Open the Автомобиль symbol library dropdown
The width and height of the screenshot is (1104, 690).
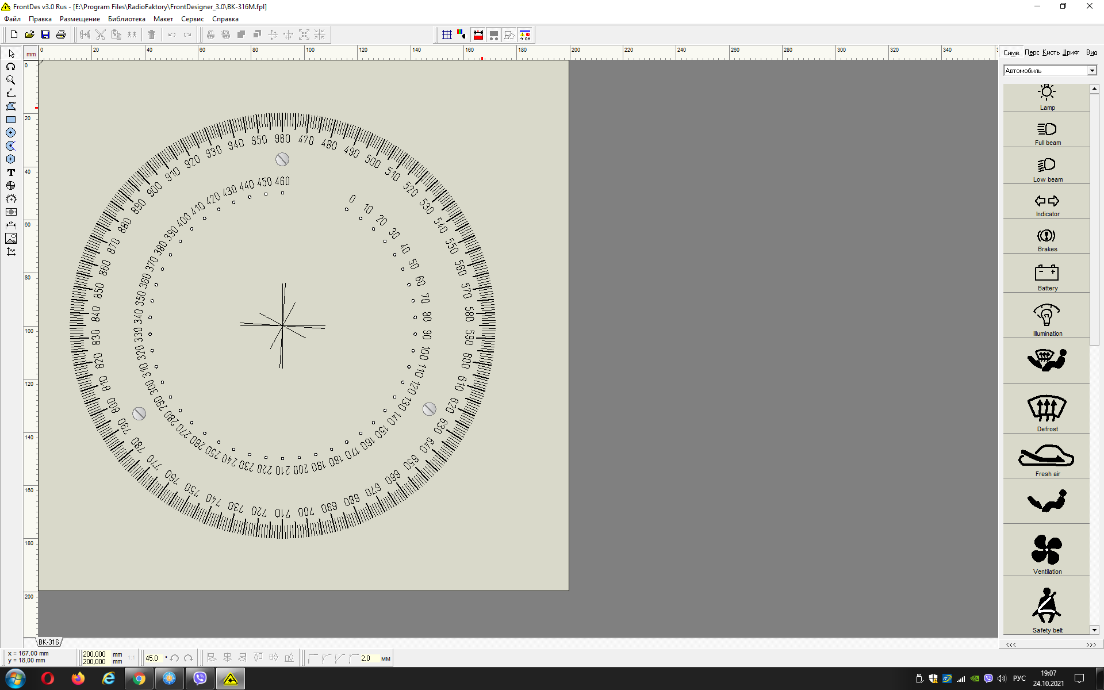point(1091,71)
